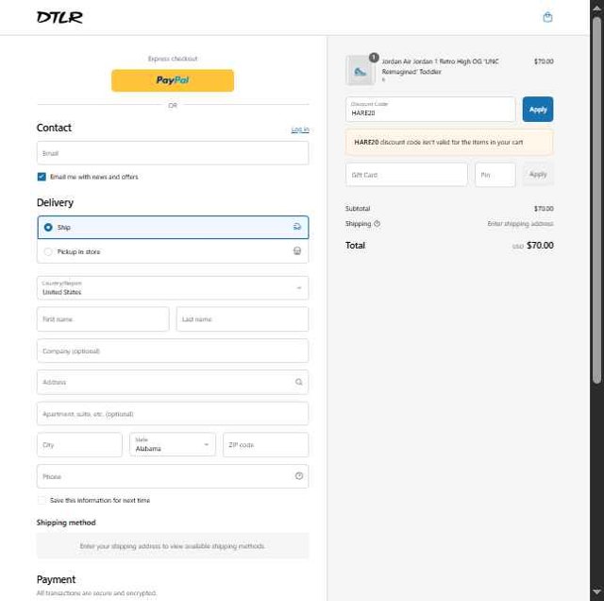Click the help icon in Phone field

(x=299, y=476)
